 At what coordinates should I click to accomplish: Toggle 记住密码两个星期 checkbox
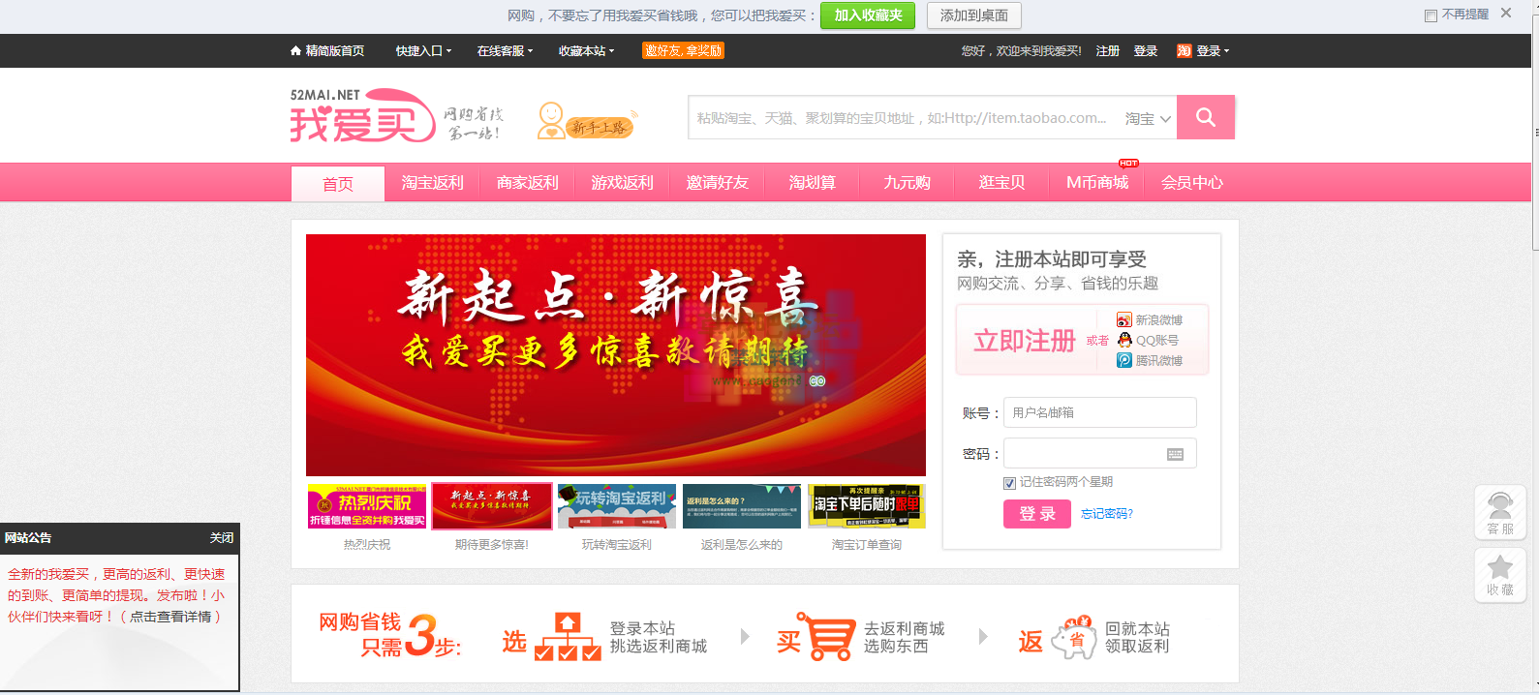1009,483
